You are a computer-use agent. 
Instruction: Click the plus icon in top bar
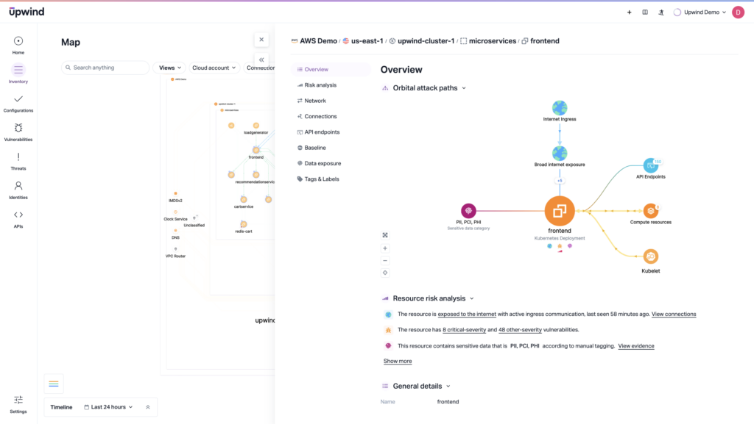pos(629,12)
